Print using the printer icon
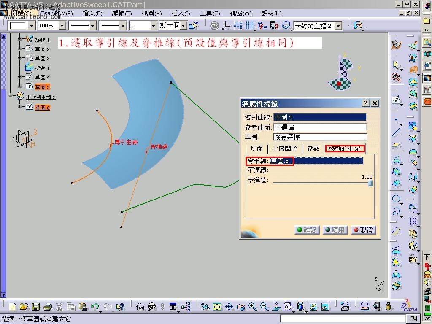Image resolution: width=432 pixels, height=324 pixels. (x=48, y=307)
